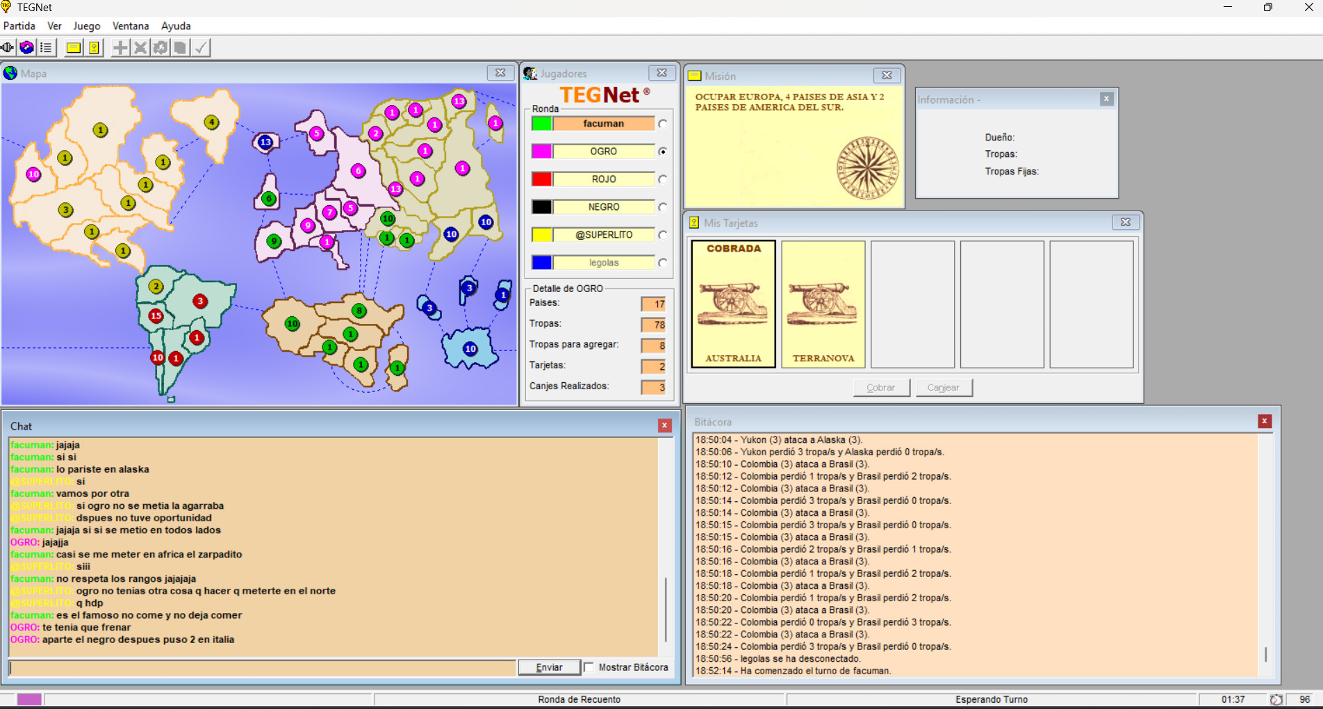Click the checkmark end-turn toolbar icon
The image size is (1323, 709).
pos(201,47)
